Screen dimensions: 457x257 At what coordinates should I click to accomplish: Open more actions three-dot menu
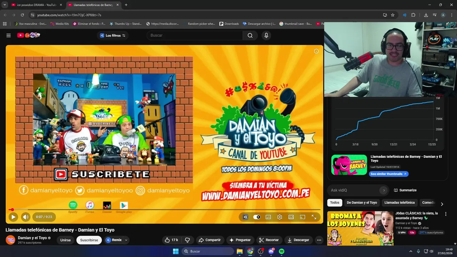319,240
